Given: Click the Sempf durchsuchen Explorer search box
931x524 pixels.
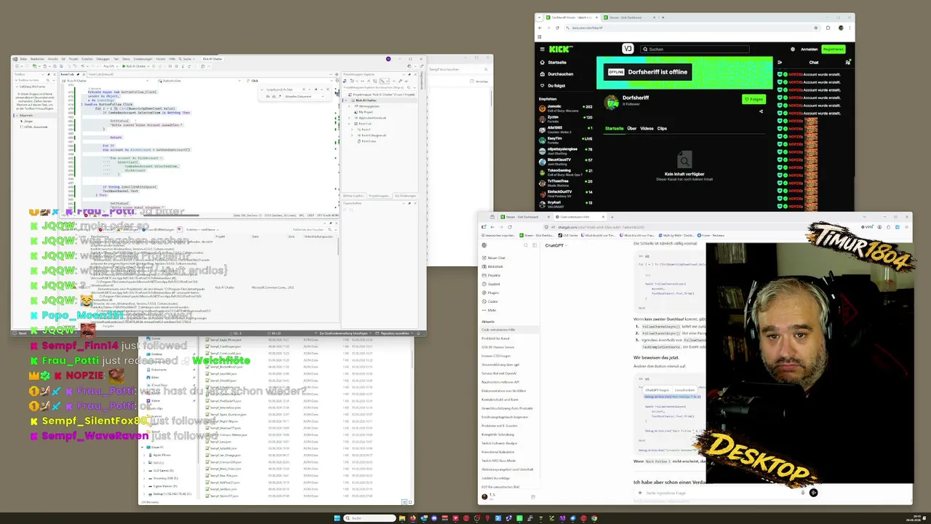Looking at the screenshot, I should point(458,69).
